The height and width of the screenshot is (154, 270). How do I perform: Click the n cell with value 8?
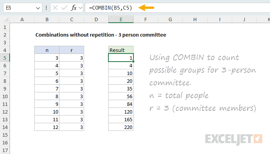pos(47,96)
